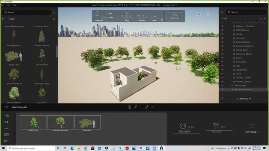Viewport: 269px width, 151px height.
Task: Select the green paint brush tool
Action: click(x=147, y=107)
